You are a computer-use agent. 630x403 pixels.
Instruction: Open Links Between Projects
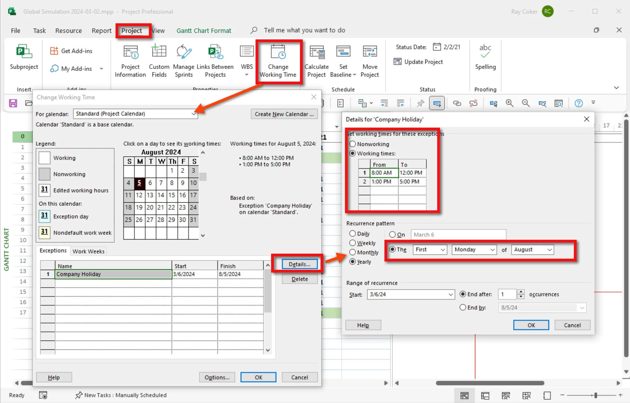pos(215,61)
